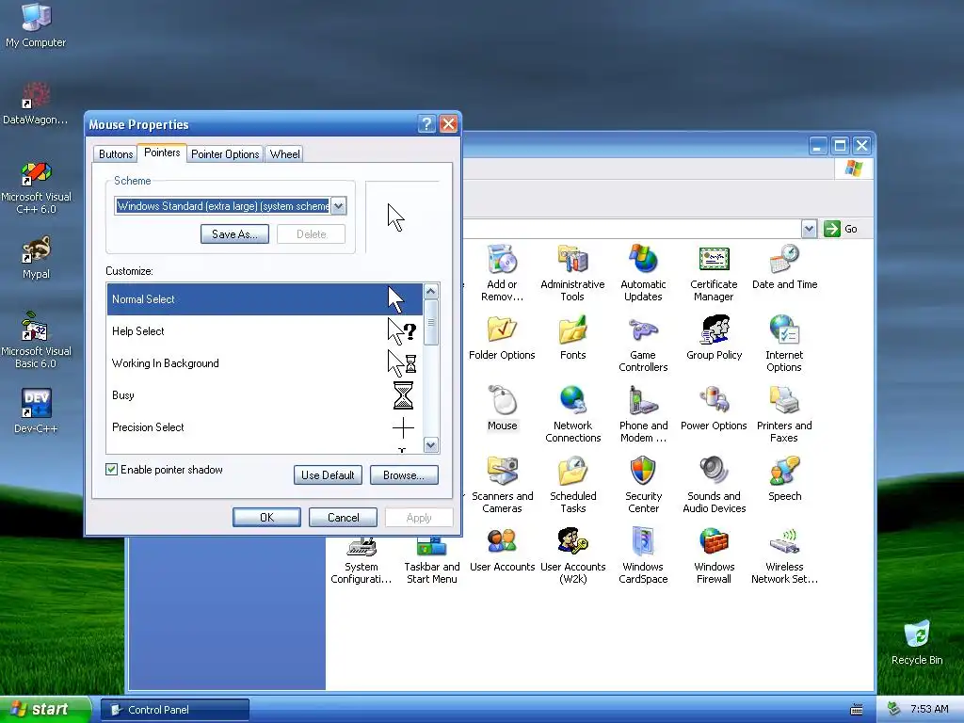
Task: Select Normal Select pointer row
Action: 265,299
